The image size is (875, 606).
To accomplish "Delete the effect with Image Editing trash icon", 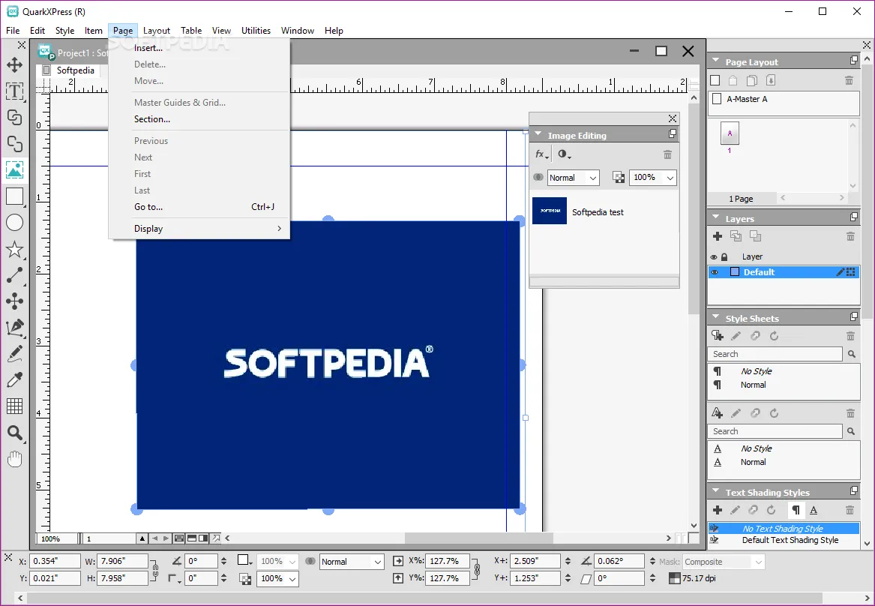I will click(x=667, y=154).
